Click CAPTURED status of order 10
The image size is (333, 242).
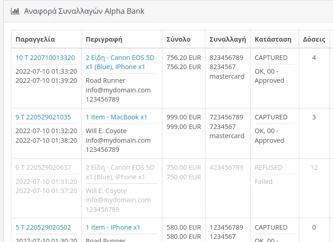coord(271,58)
